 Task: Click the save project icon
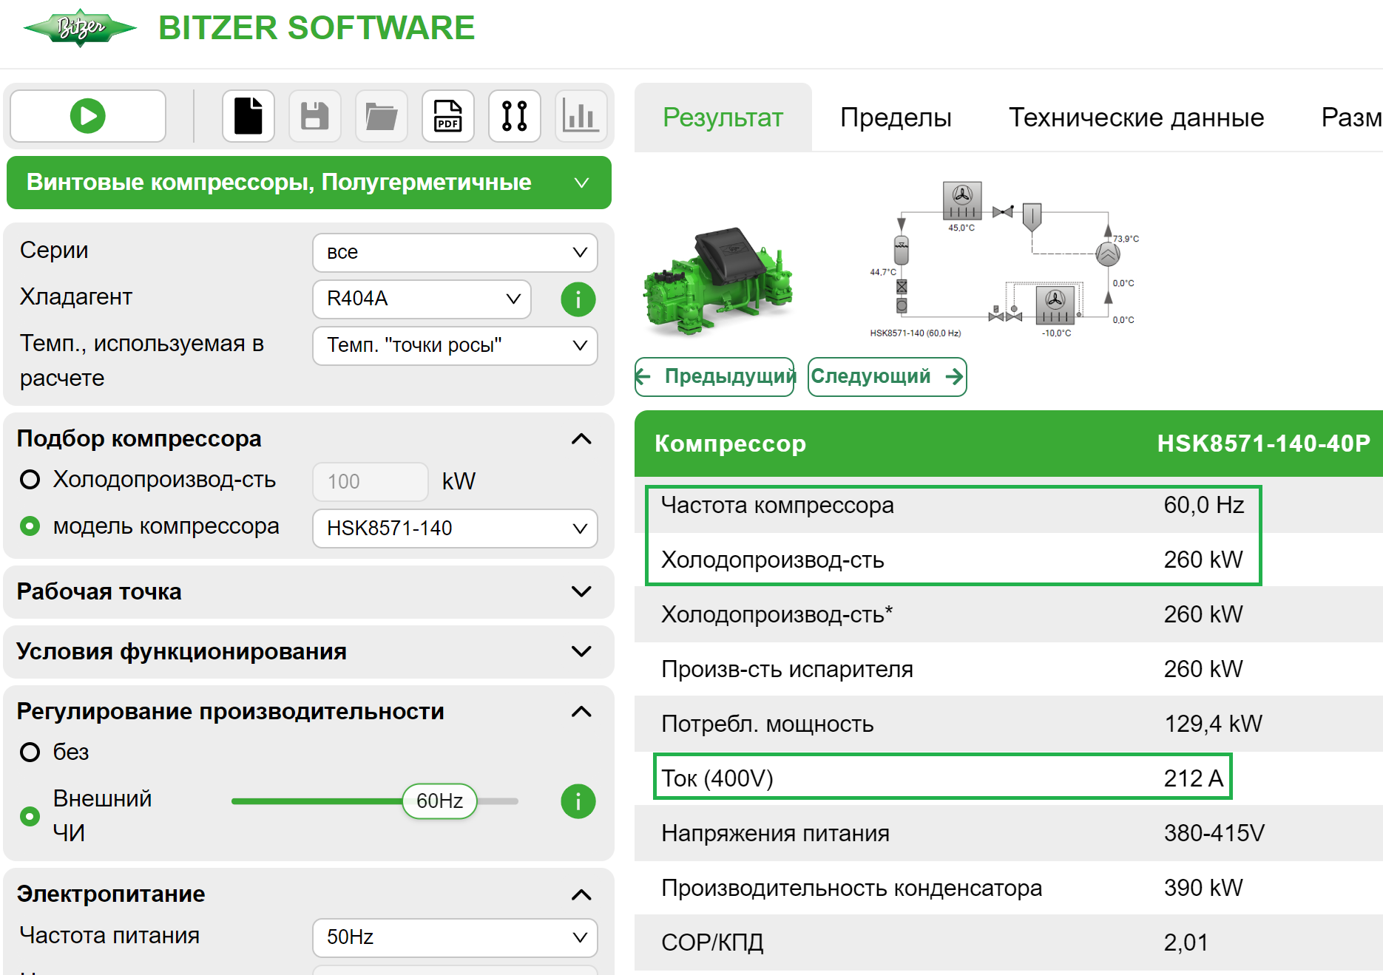[314, 116]
